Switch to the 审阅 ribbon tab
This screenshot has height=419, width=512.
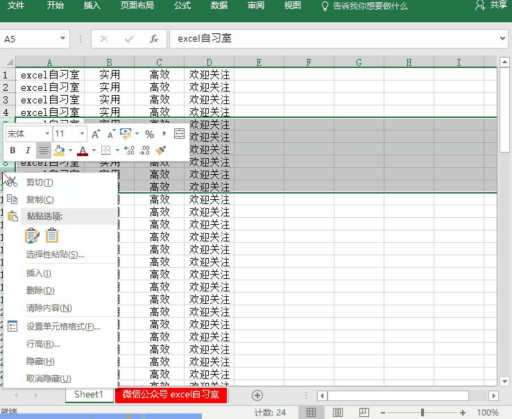256,6
